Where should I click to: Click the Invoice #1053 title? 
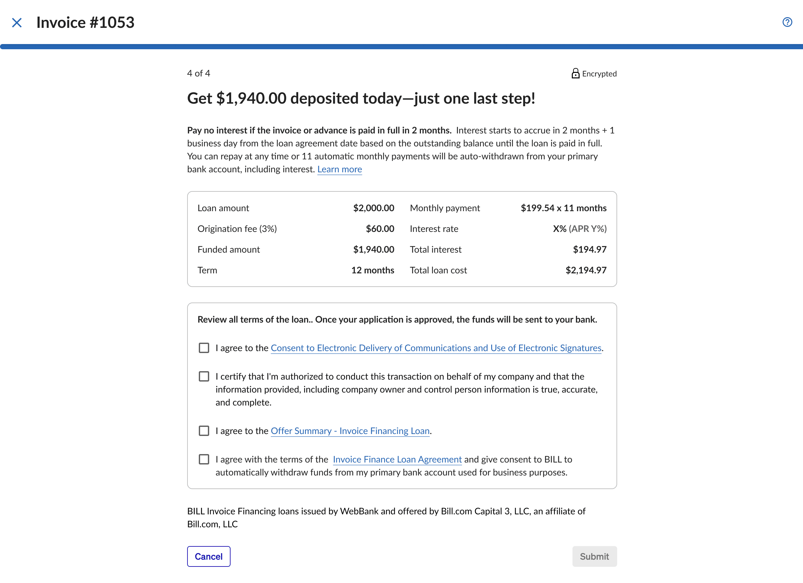(x=85, y=23)
